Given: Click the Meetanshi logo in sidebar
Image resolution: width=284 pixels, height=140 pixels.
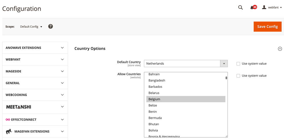Looking at the screenshot, I should (x=19, y=107).
